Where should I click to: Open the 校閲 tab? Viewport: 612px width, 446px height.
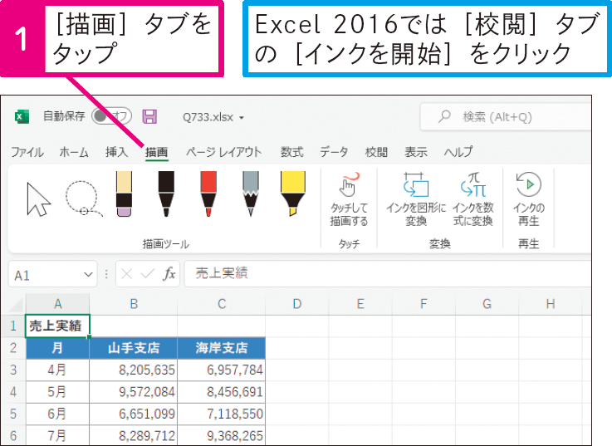(376, 152)
